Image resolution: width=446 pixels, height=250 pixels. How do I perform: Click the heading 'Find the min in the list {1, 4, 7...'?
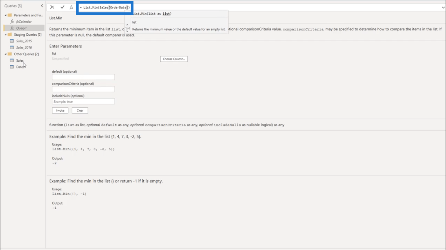pos(95,137)
